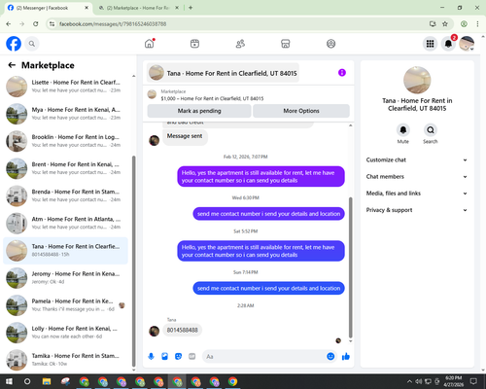Expand Privacy & support section

point(417,210)
